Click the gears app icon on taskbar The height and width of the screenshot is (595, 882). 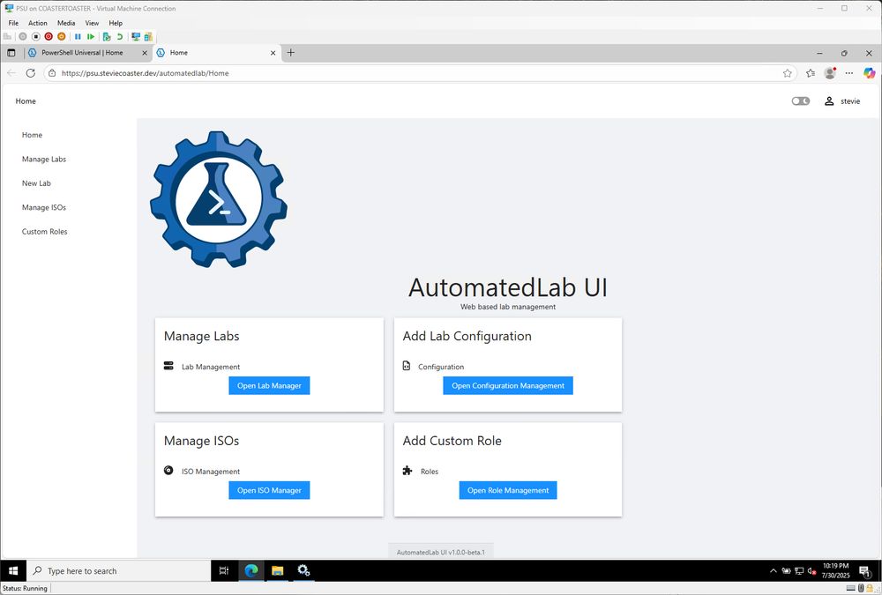tap(303, 571)
